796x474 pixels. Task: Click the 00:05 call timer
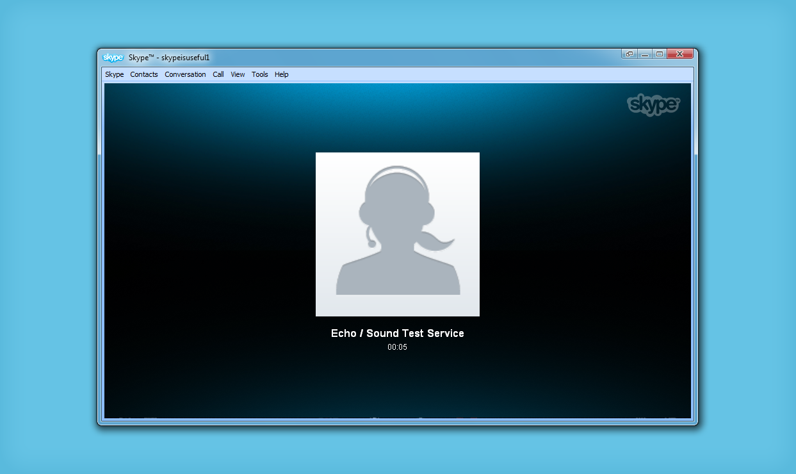click(398, 347)
